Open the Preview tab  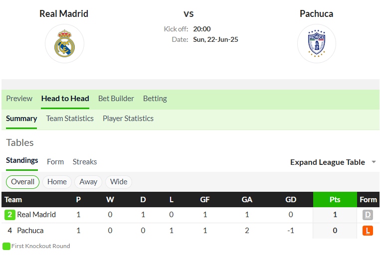pyautogui.click(x=19, y=99)
